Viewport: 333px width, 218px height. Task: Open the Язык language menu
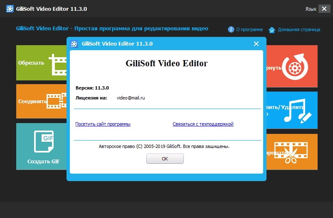[311, 9]
